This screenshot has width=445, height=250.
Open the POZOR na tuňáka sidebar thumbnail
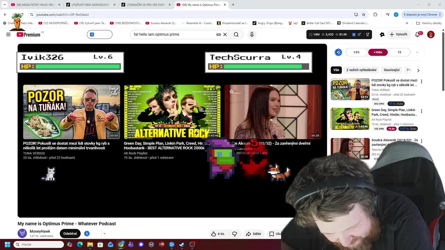350,89
